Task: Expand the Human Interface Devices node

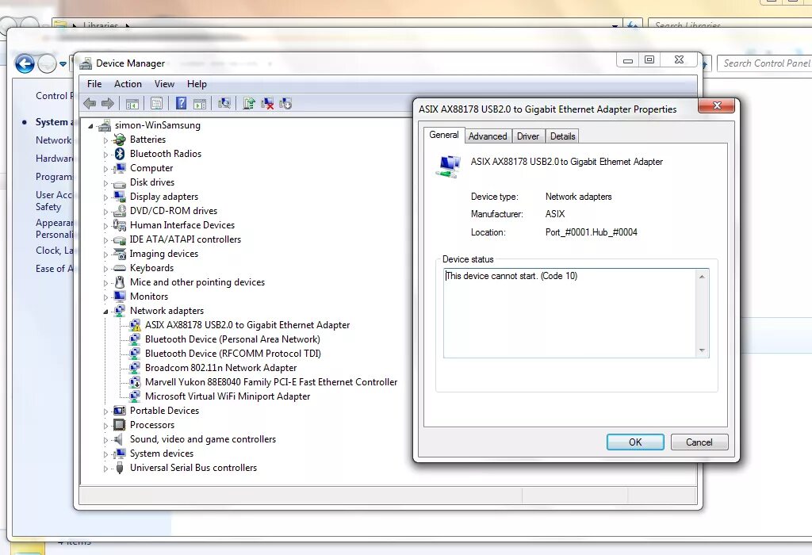Action: coord(105,226)
